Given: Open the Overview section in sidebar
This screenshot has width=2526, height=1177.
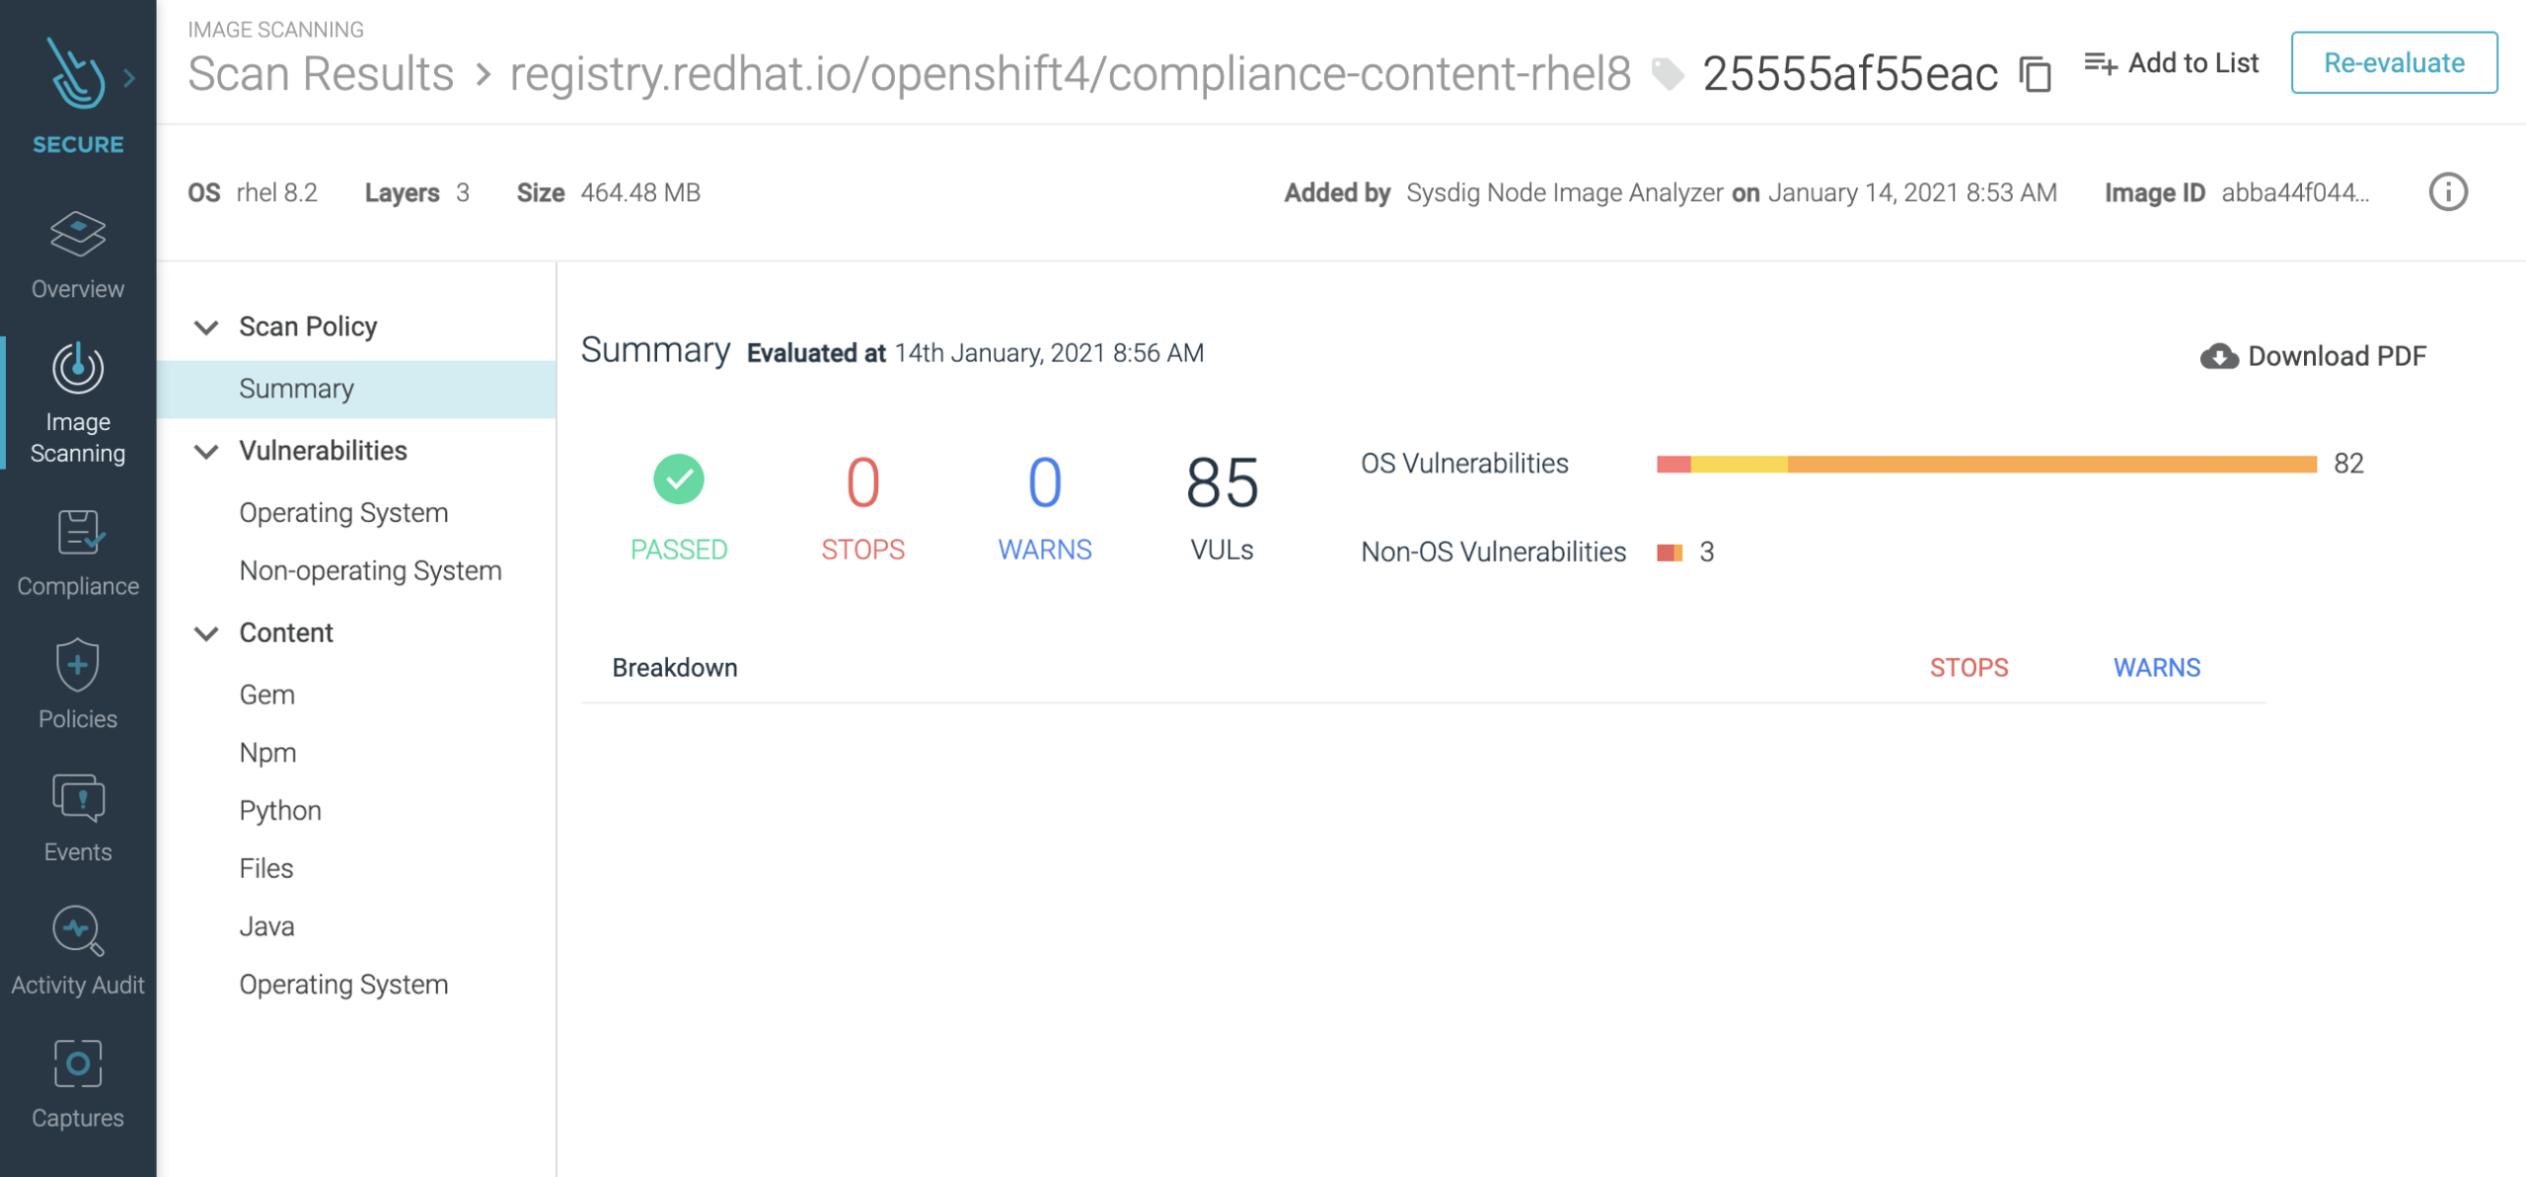Looking at the screenshot, I should tap(77, 255).
